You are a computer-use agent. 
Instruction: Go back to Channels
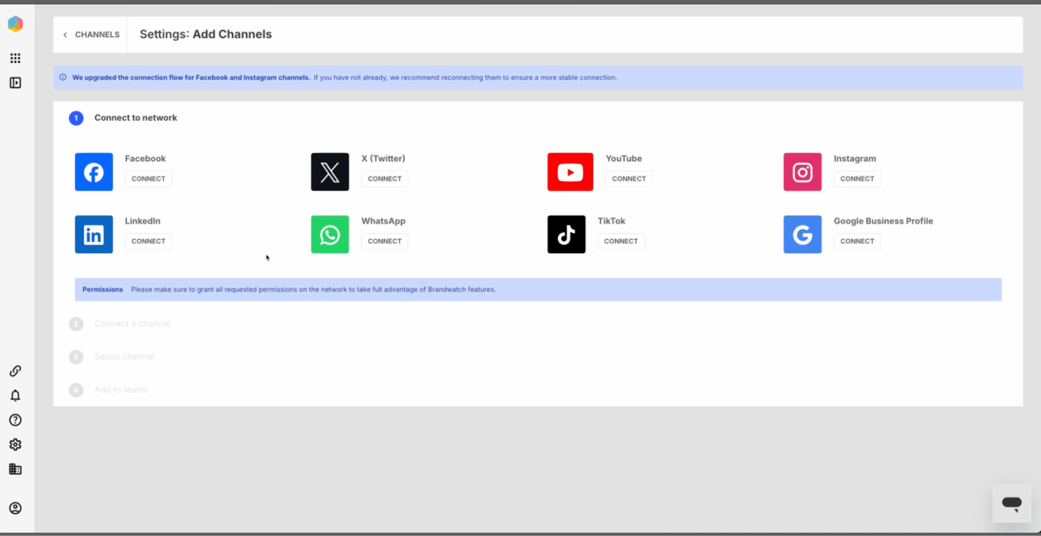coord(91,34)
